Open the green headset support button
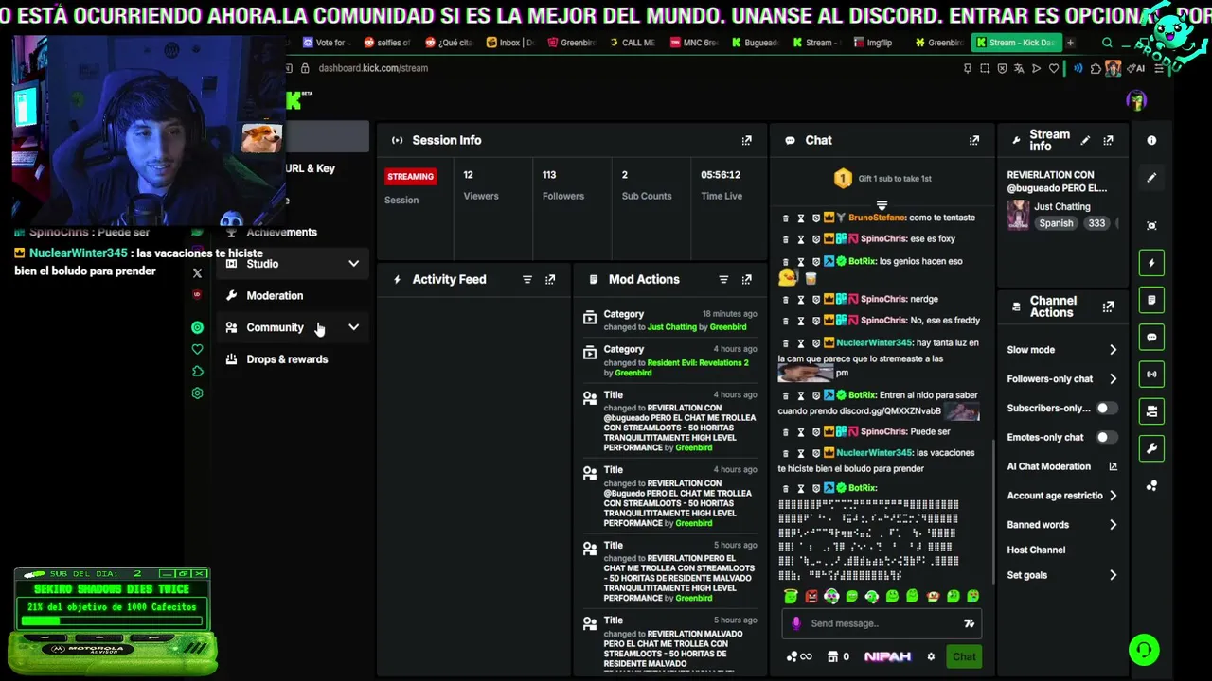Screen dimensions: 1212x681 coord(1145,650)
